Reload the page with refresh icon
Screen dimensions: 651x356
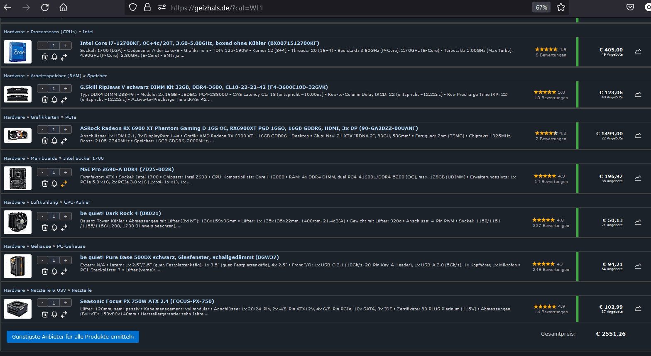point(45,7)
